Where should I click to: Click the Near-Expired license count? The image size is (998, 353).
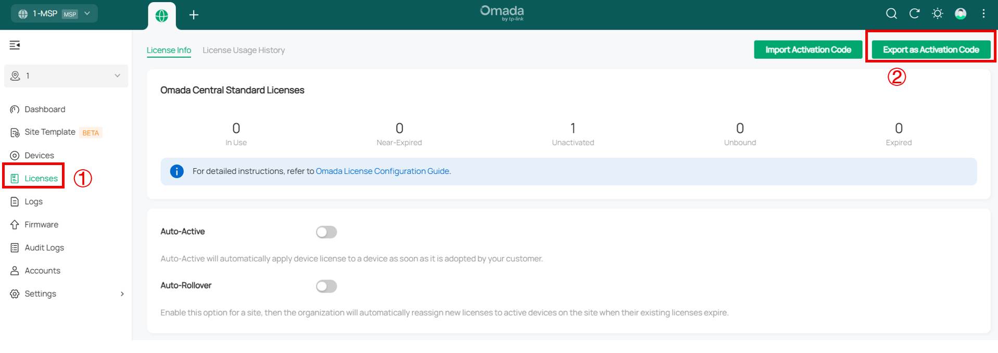[399, 128]
